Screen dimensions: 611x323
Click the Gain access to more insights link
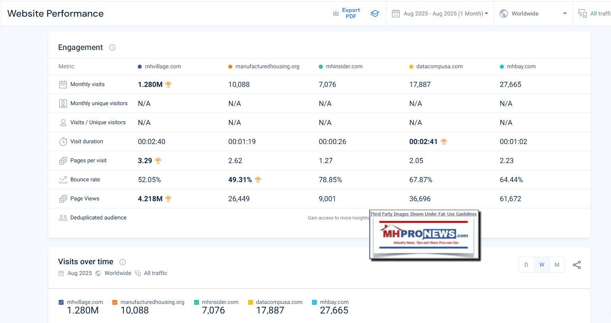[x=338, y=218]
